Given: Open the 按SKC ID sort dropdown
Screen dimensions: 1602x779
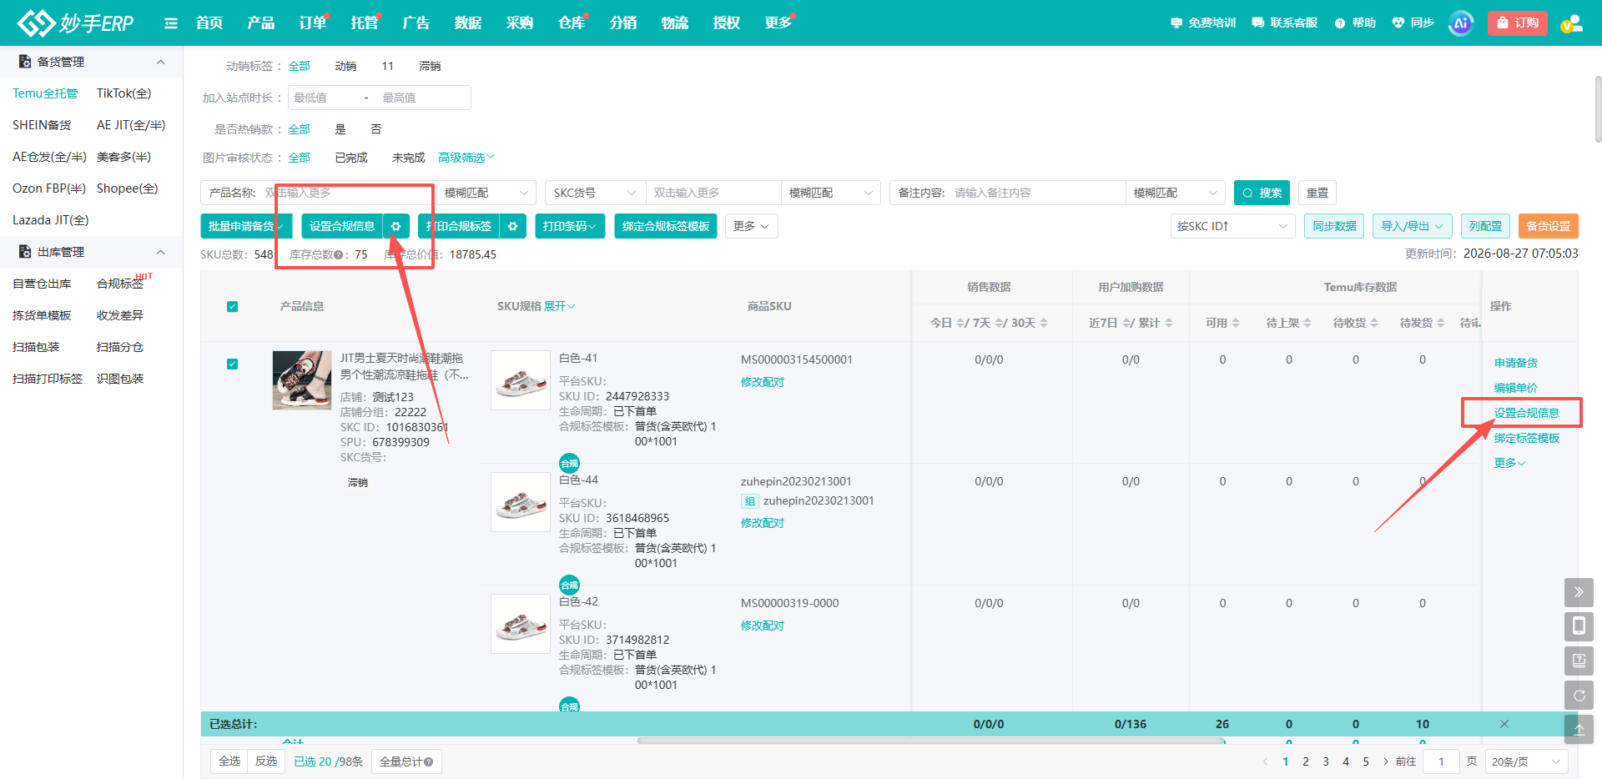Looking at the screenshot, I should [x=1232, y=226].
